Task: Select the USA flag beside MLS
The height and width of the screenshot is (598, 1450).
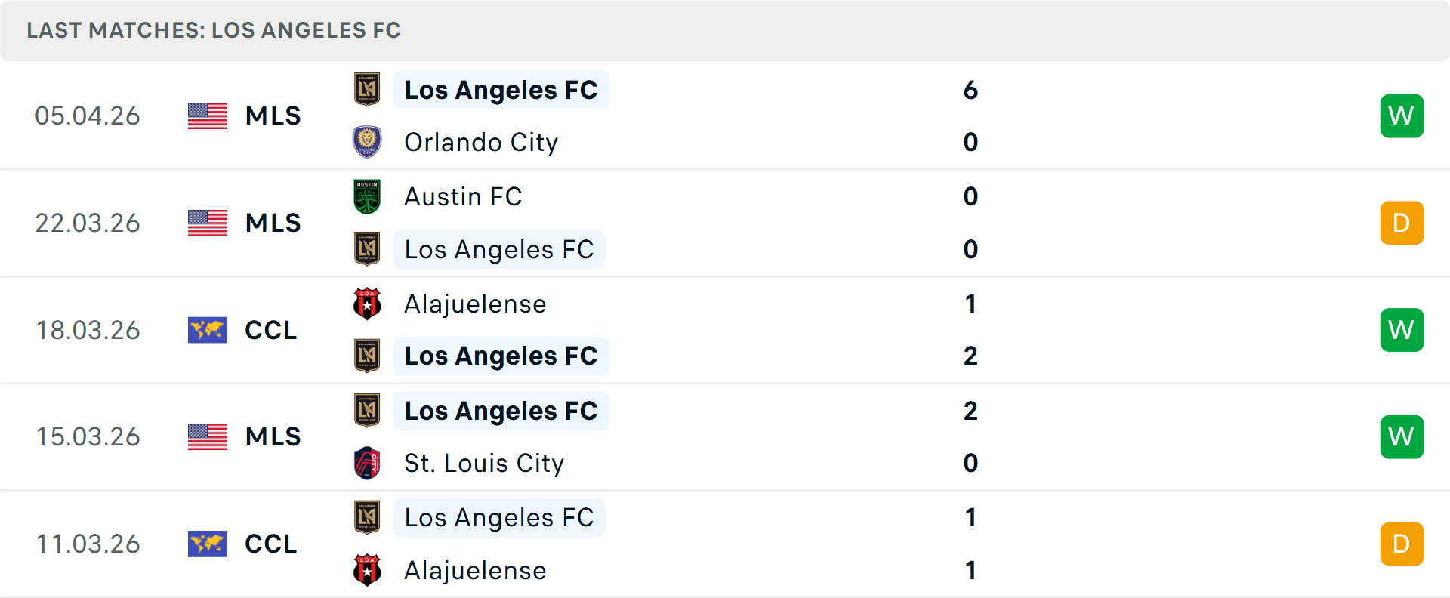Action: pos(207,116)
